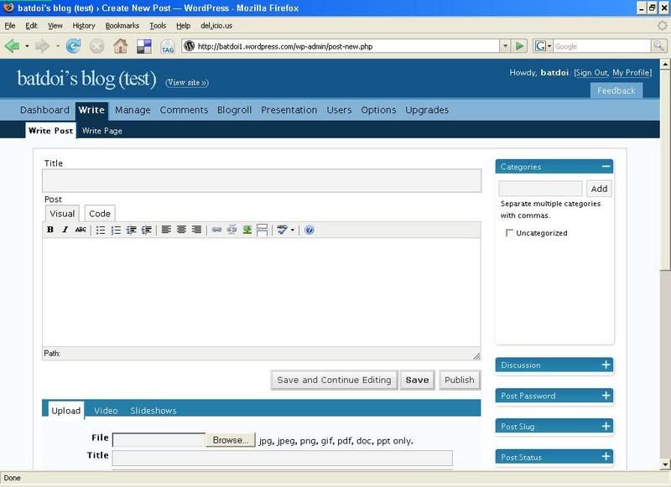Screen dimensions: 671x487
Task: Expand the Discussion panel
Action: click(x=606, y=365)
